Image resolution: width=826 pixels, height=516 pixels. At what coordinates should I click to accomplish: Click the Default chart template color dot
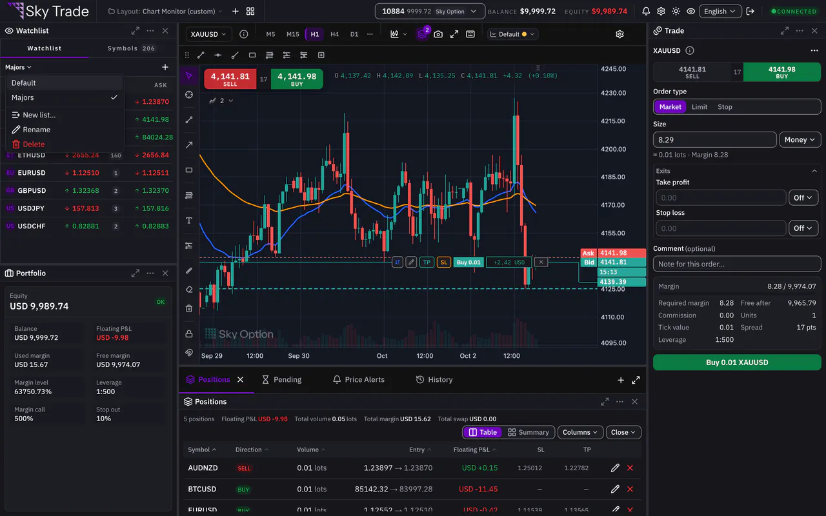[524, 34]
